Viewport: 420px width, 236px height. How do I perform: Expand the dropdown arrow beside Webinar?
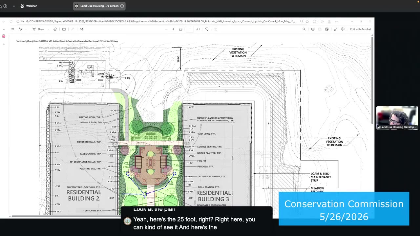click(14, 6)
